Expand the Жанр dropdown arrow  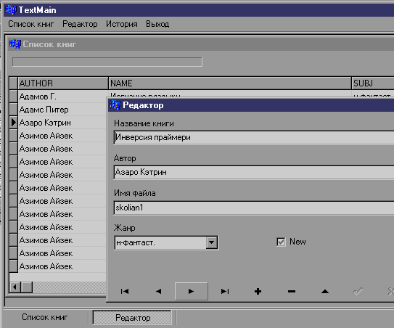tap(212, 242)
